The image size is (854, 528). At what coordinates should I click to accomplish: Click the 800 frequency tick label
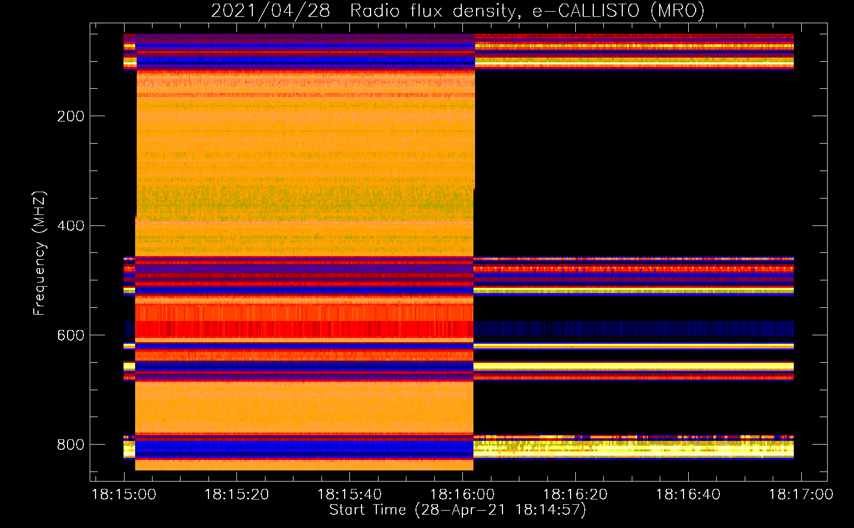(71, 445)
